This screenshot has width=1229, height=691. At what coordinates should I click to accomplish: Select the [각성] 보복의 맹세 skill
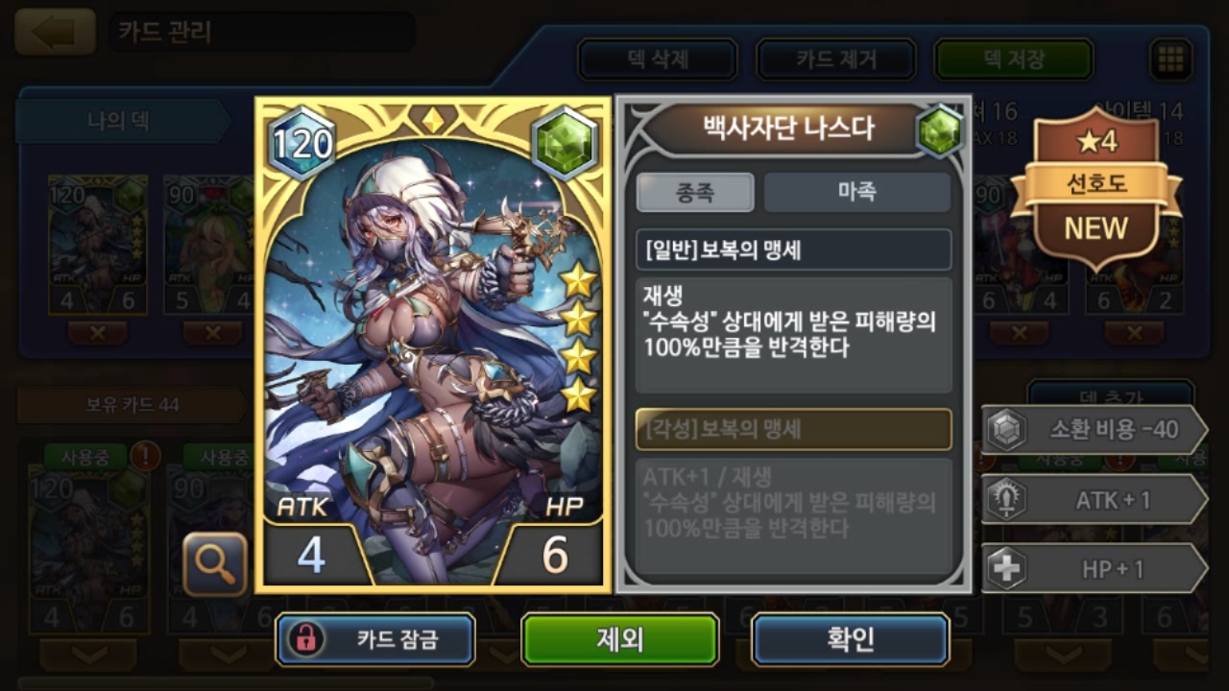pos(793,429)
